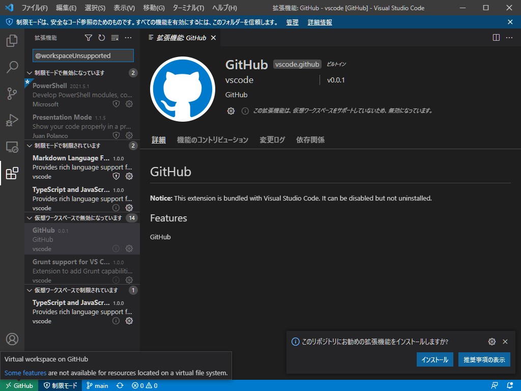Split the editor using the layout icon
The height and width of the screenshot is (391, 521).
(496, 37)
